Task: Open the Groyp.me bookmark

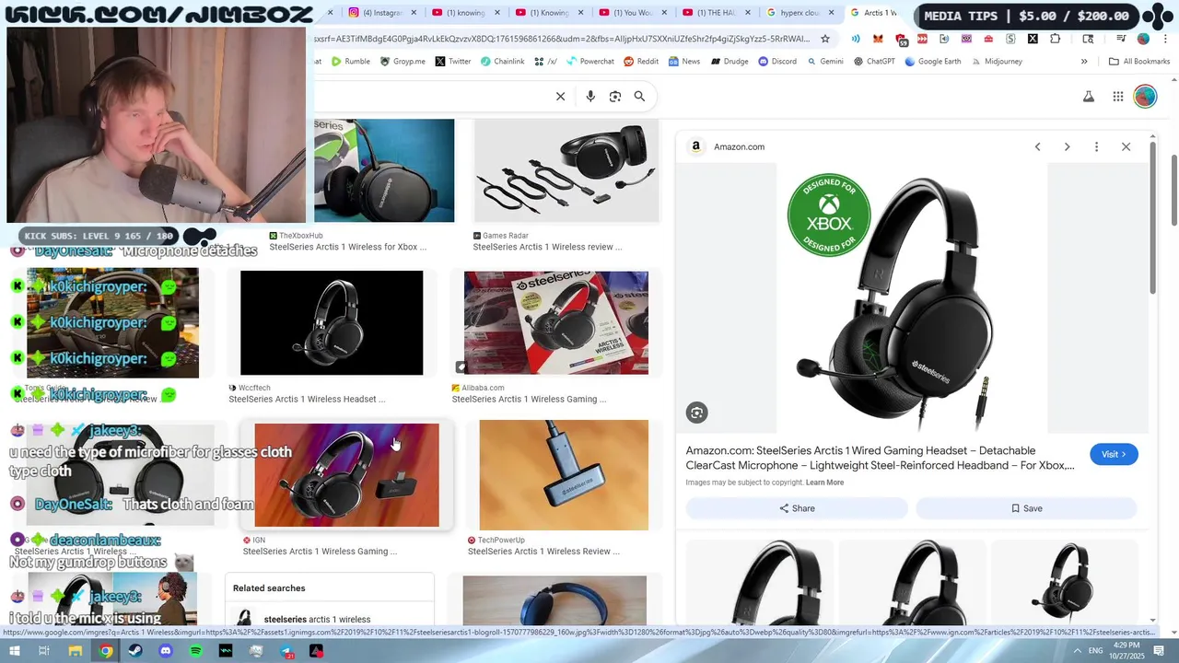Action: point(402,62)
